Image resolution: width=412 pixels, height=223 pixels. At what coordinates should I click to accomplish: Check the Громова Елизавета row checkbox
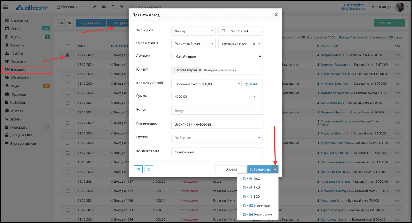[x=67, y=65]
